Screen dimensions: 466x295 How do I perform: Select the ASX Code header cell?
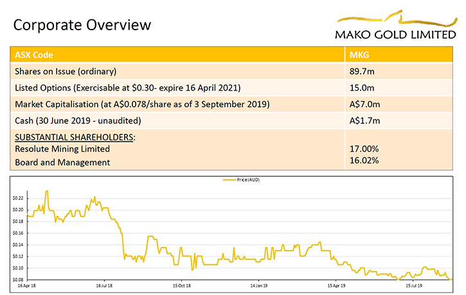(x=177, y=55)
